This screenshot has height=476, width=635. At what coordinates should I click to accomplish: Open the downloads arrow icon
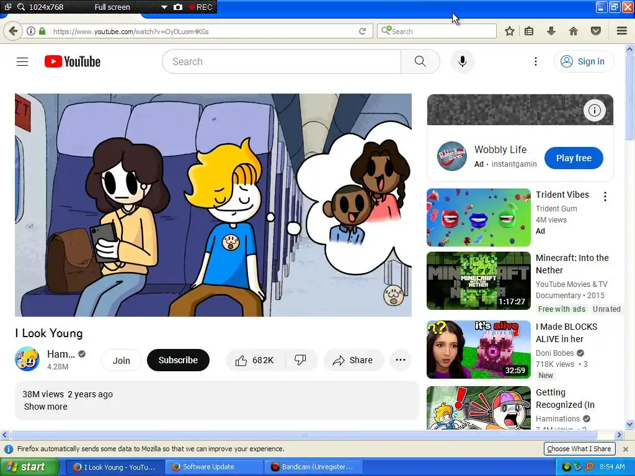click(x=551, y=31)
